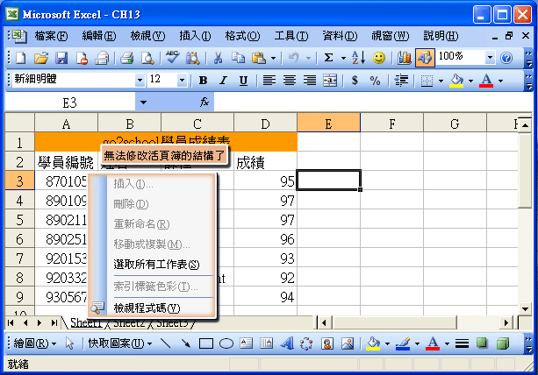Click the Paste clipboard icon
Image resolution: width=538 pixels, height=375 pixels.
[x=259, y=58]
